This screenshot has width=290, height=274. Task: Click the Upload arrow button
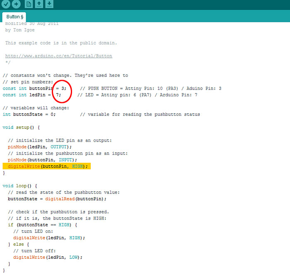[16, 4]
